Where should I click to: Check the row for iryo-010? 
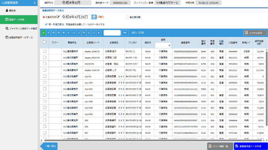tap(45, 95)
